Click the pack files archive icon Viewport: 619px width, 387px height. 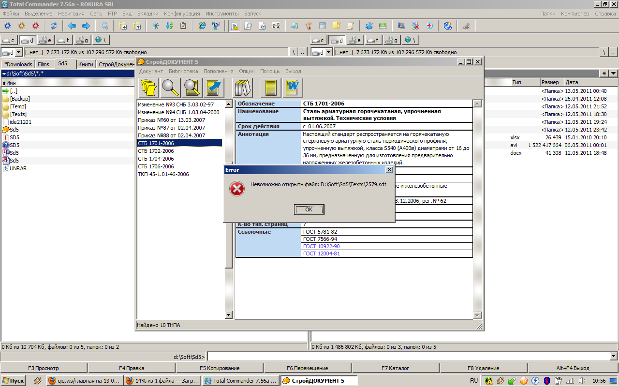pyautogui.click(x=123, y=26)
